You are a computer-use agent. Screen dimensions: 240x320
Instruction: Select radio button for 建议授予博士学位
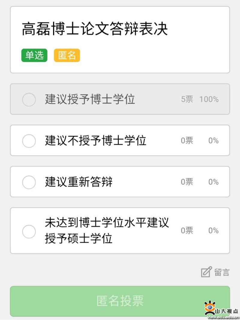(29, 99)
